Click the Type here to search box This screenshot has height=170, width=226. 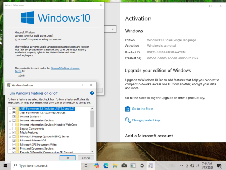pos(46,165)
